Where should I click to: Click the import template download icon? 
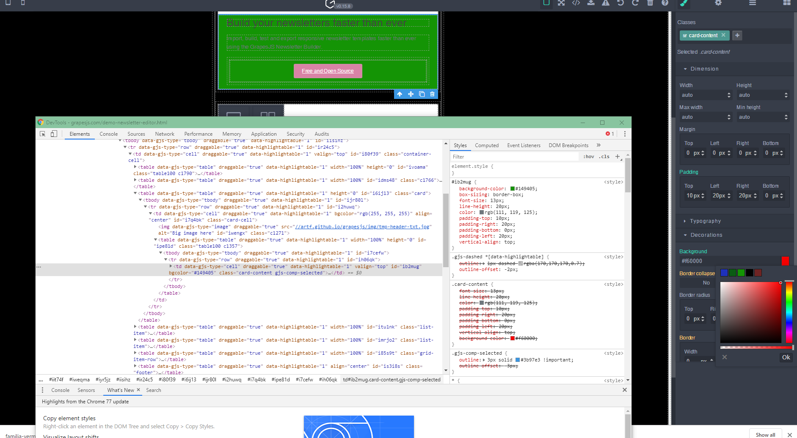[591, 3]
